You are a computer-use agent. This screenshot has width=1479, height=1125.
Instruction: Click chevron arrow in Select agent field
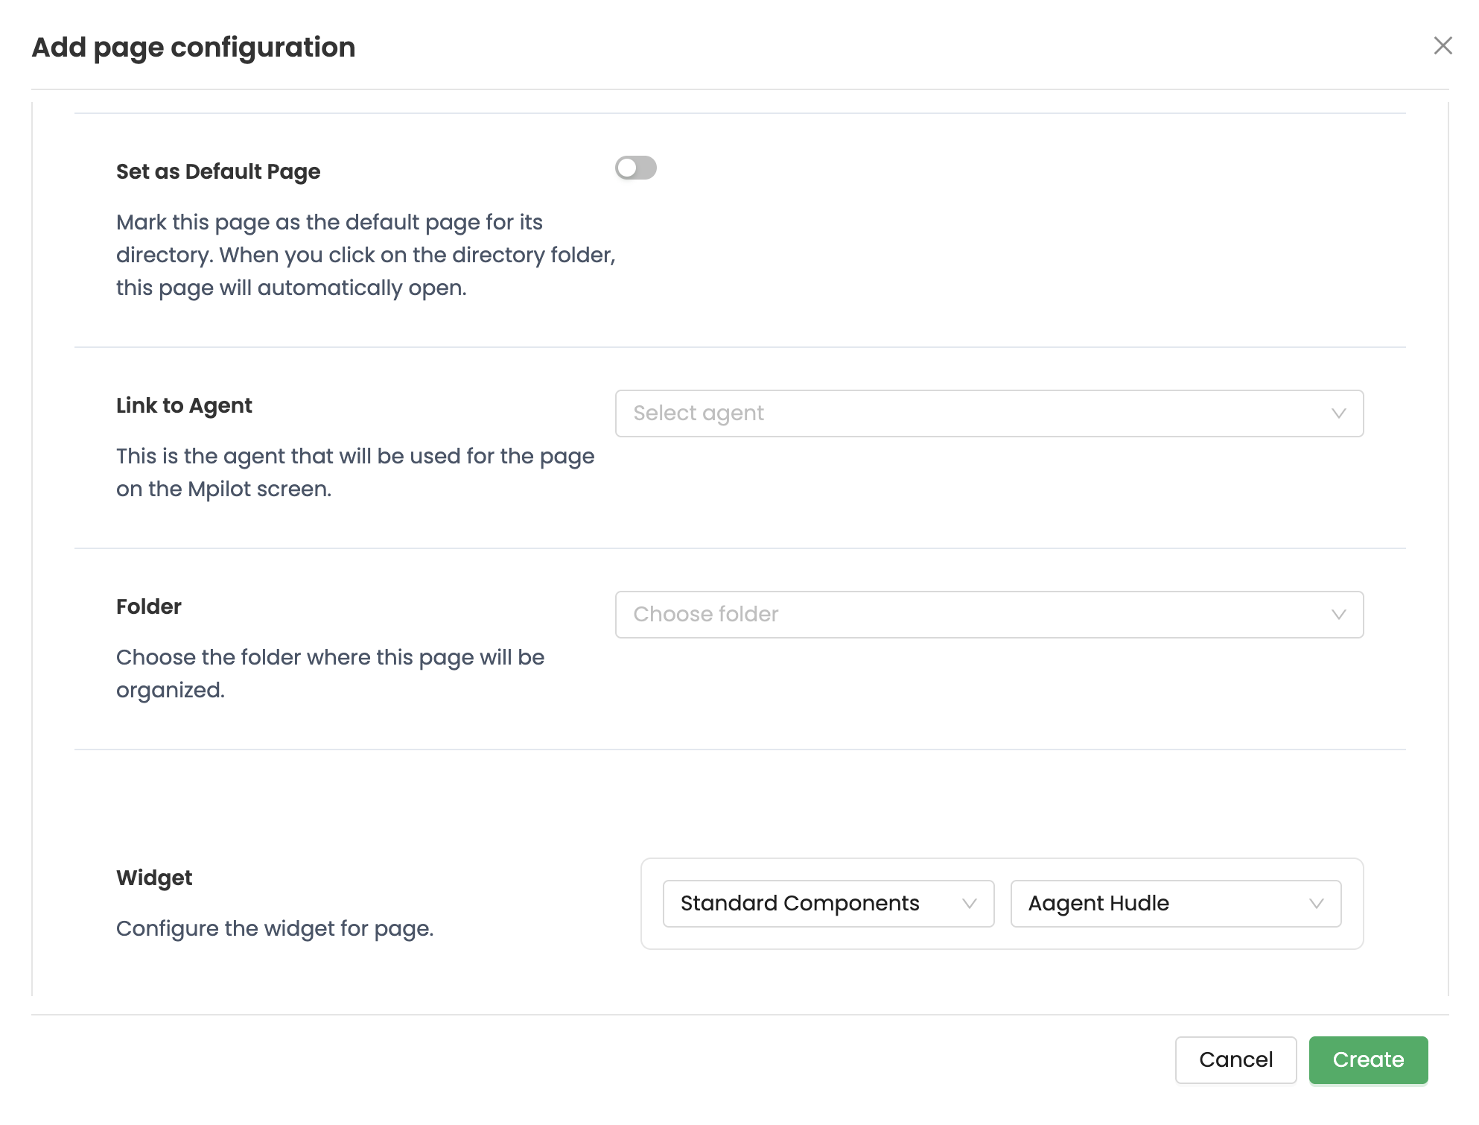click(1338, 413)
